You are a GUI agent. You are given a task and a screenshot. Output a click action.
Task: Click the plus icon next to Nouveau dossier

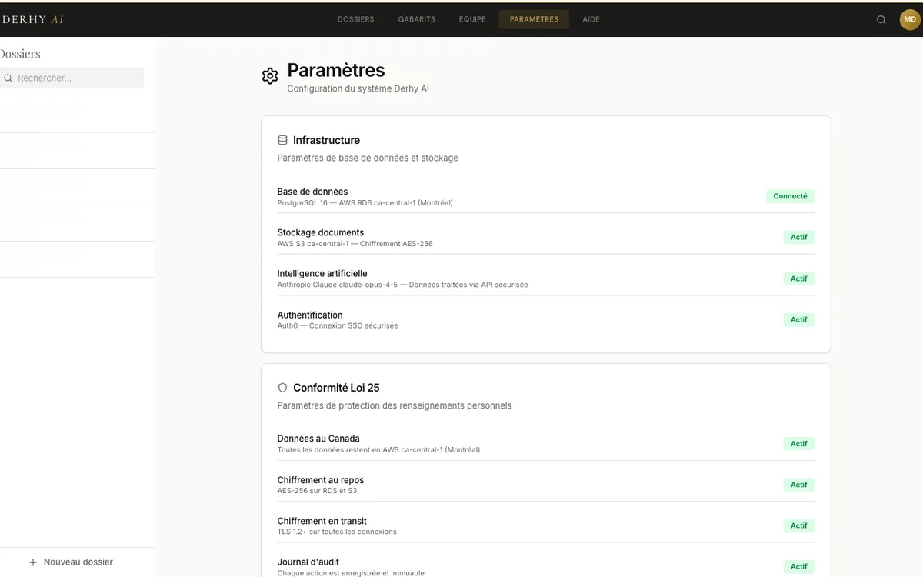click(x=32, y=562)
